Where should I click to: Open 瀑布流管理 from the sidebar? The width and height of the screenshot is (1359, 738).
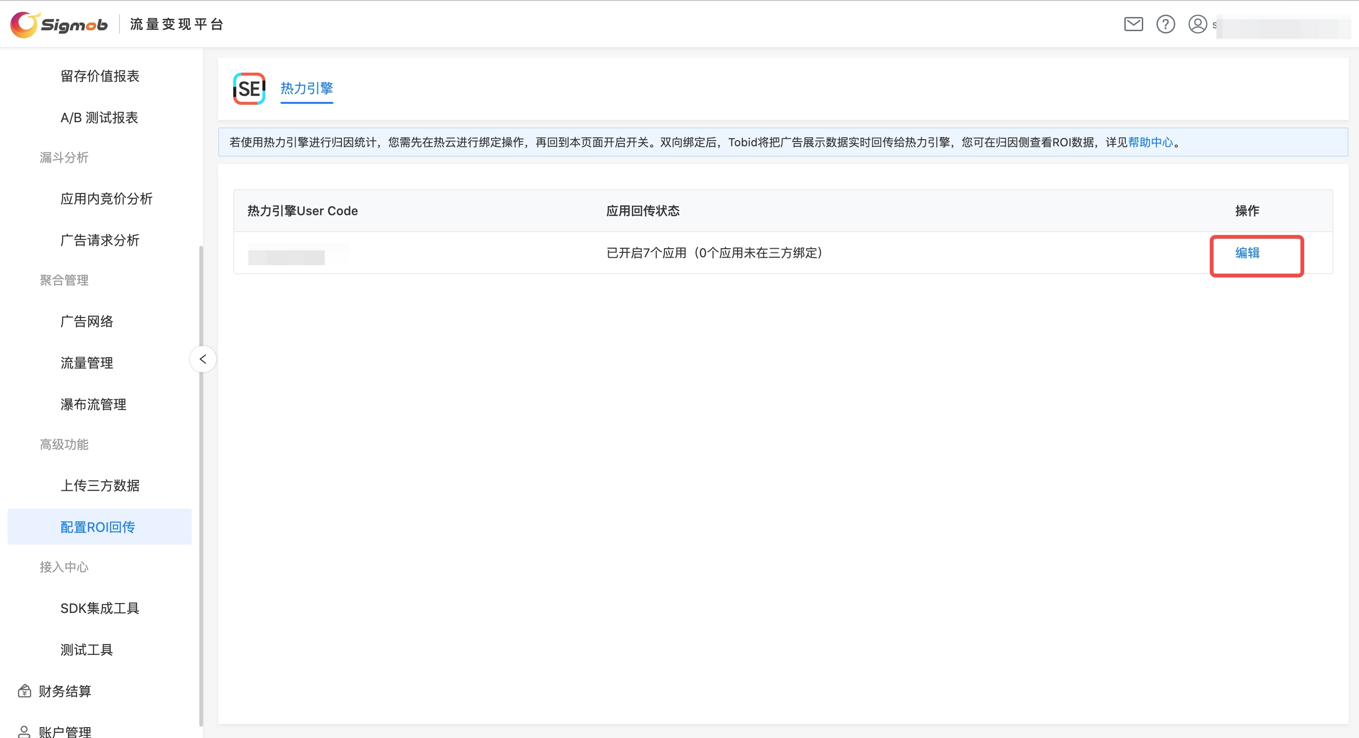click(93, 404)
